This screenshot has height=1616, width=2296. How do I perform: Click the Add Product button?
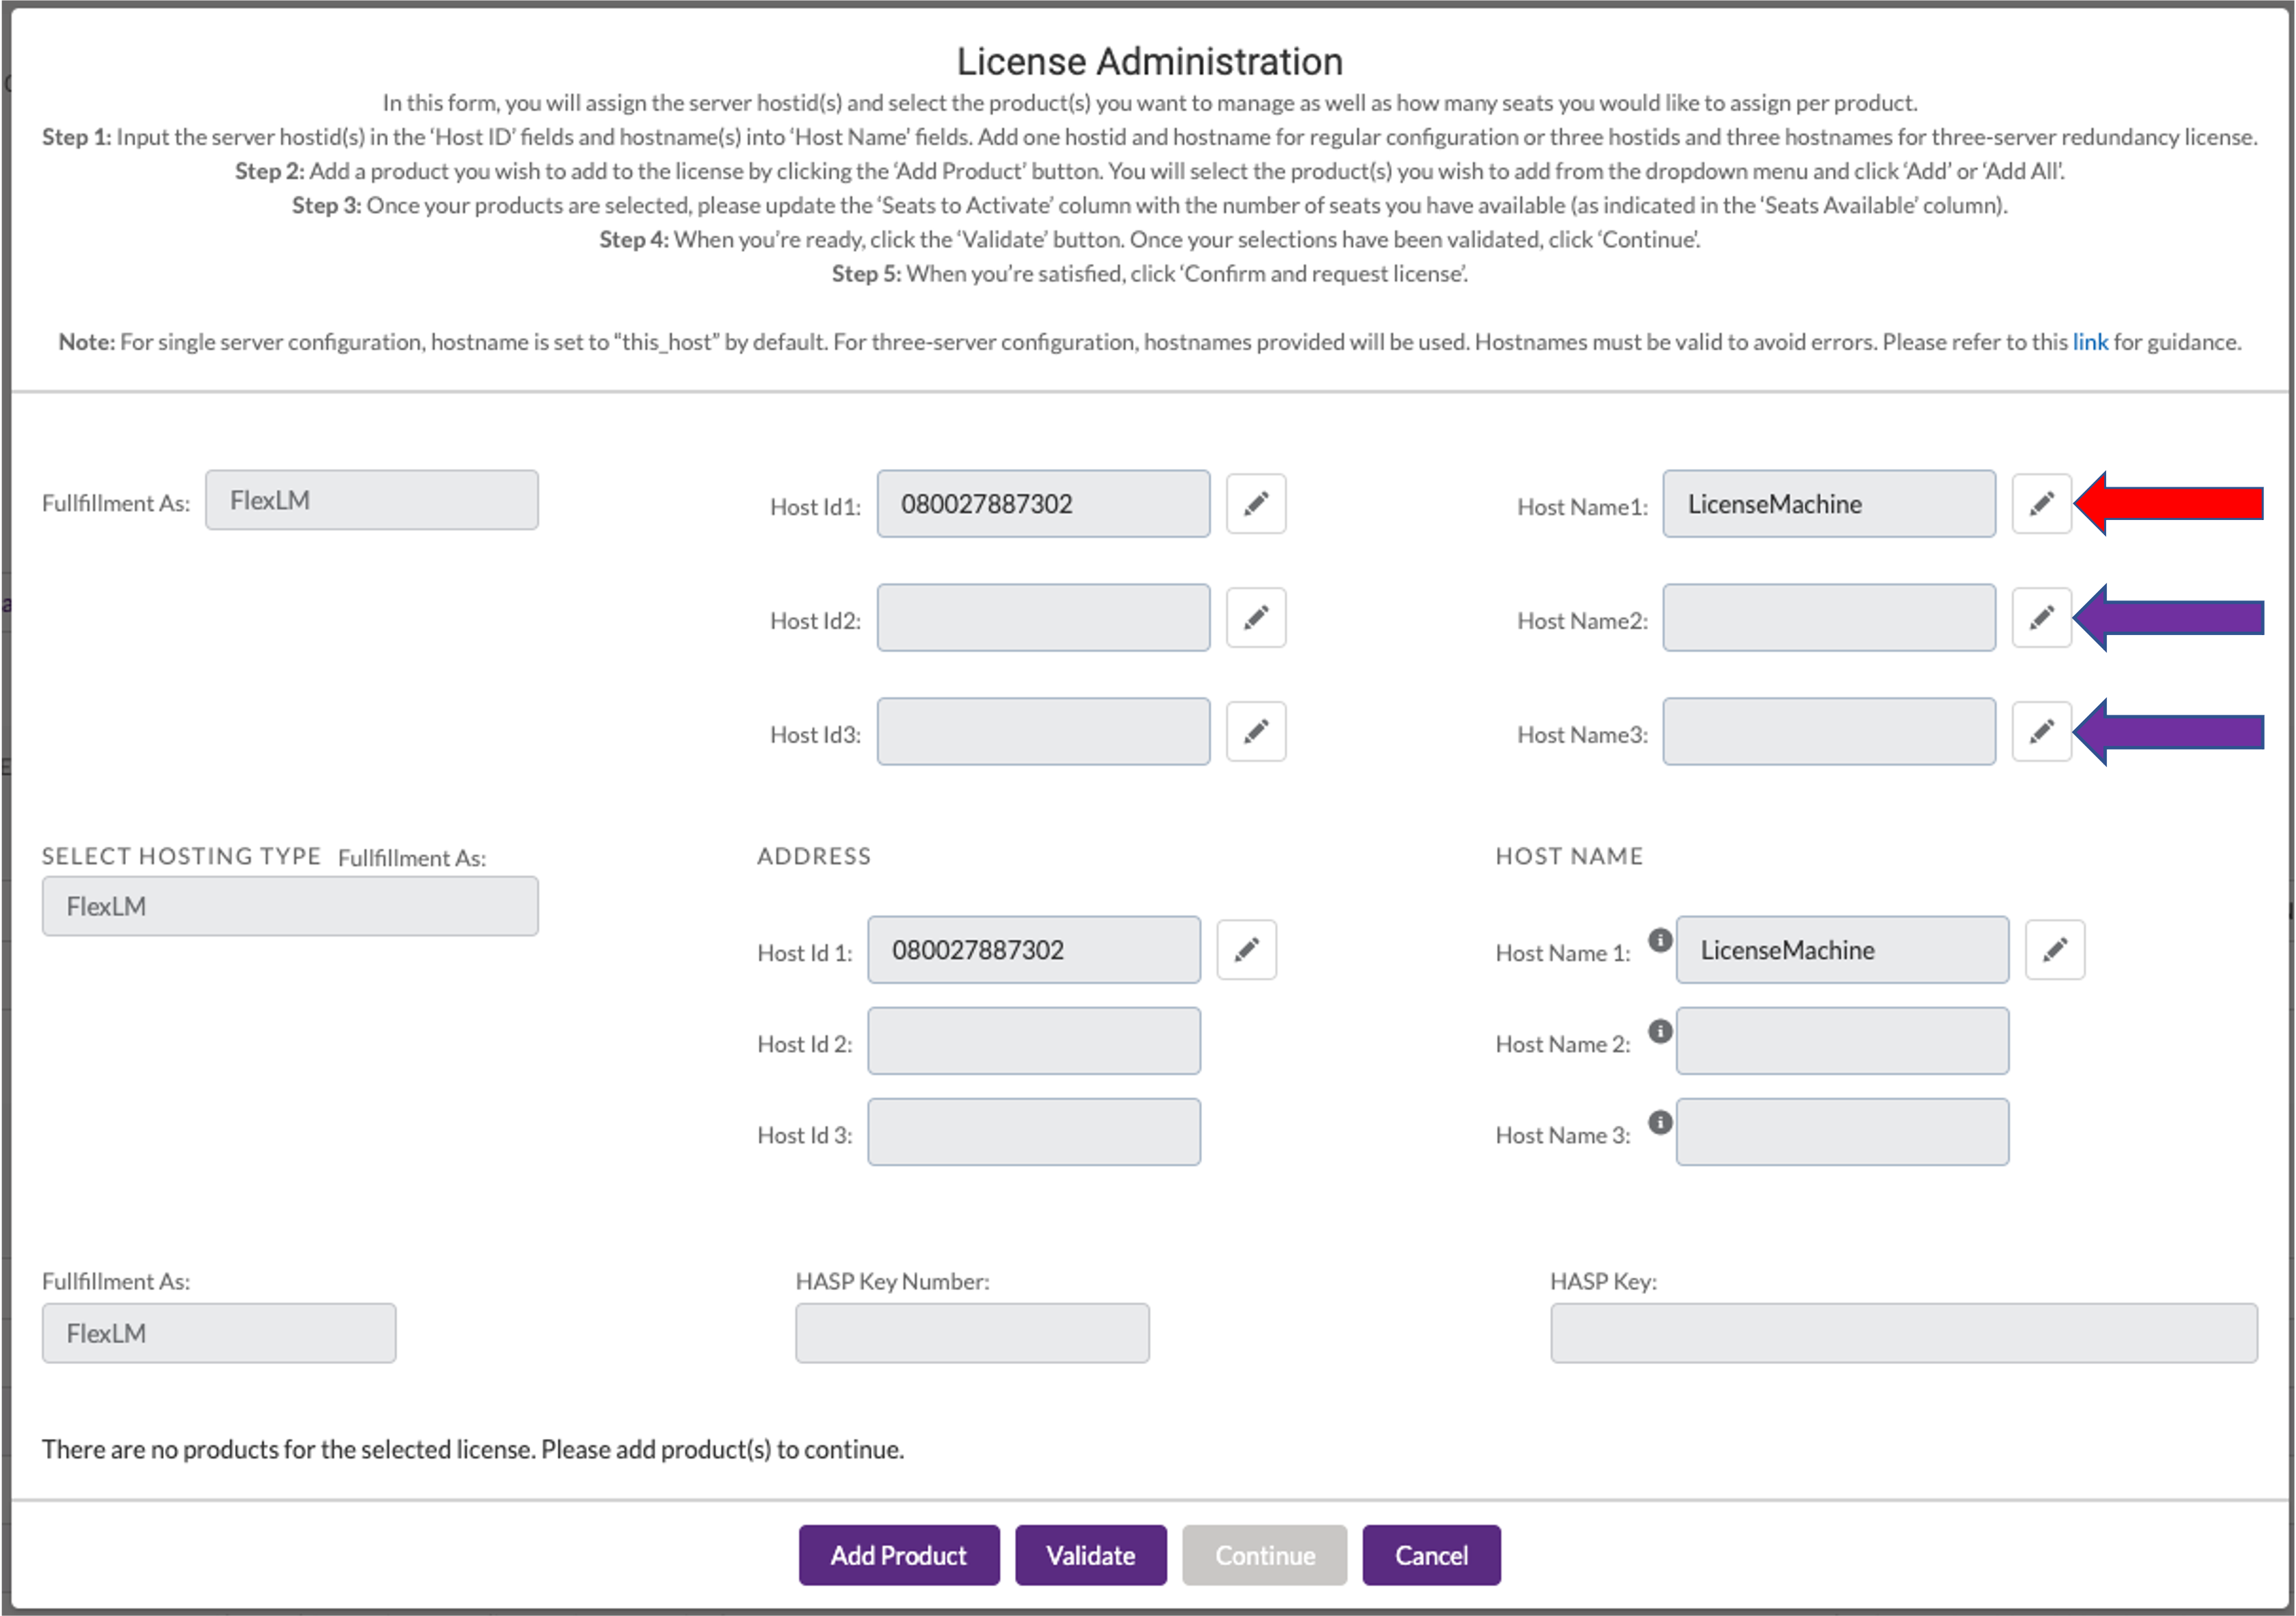[x=898, y=1555]
